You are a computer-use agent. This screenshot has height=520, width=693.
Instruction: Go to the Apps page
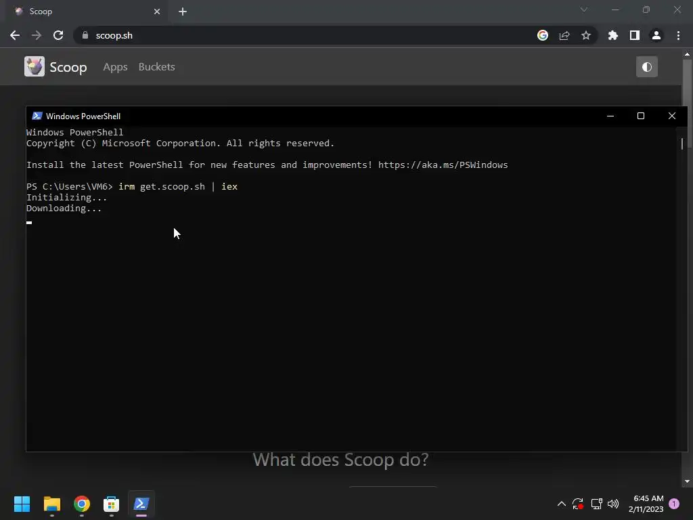point(115,67)
